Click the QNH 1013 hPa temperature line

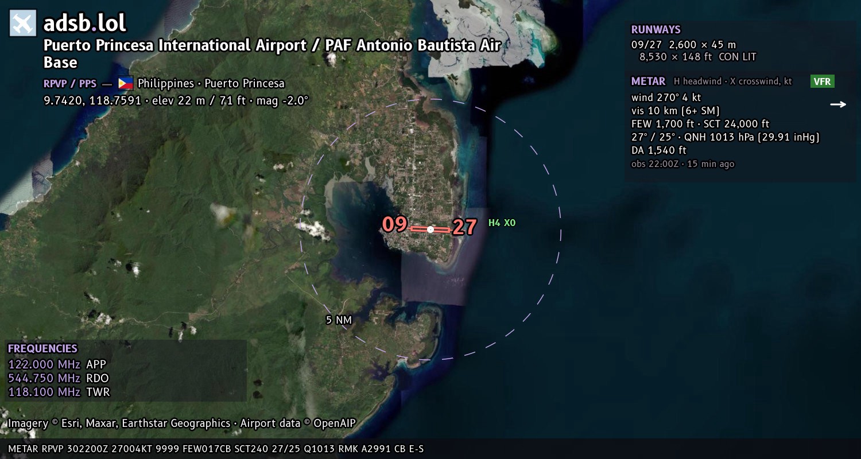[725, 137]
